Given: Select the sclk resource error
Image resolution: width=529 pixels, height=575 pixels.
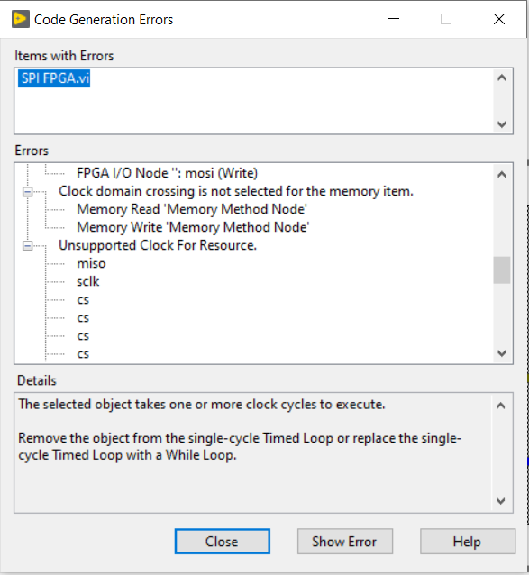Looking at the screenshot, I should (x=88, y=281).
